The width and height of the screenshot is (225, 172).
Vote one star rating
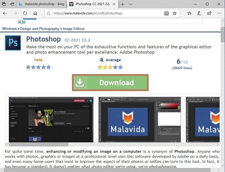[28, 67]
